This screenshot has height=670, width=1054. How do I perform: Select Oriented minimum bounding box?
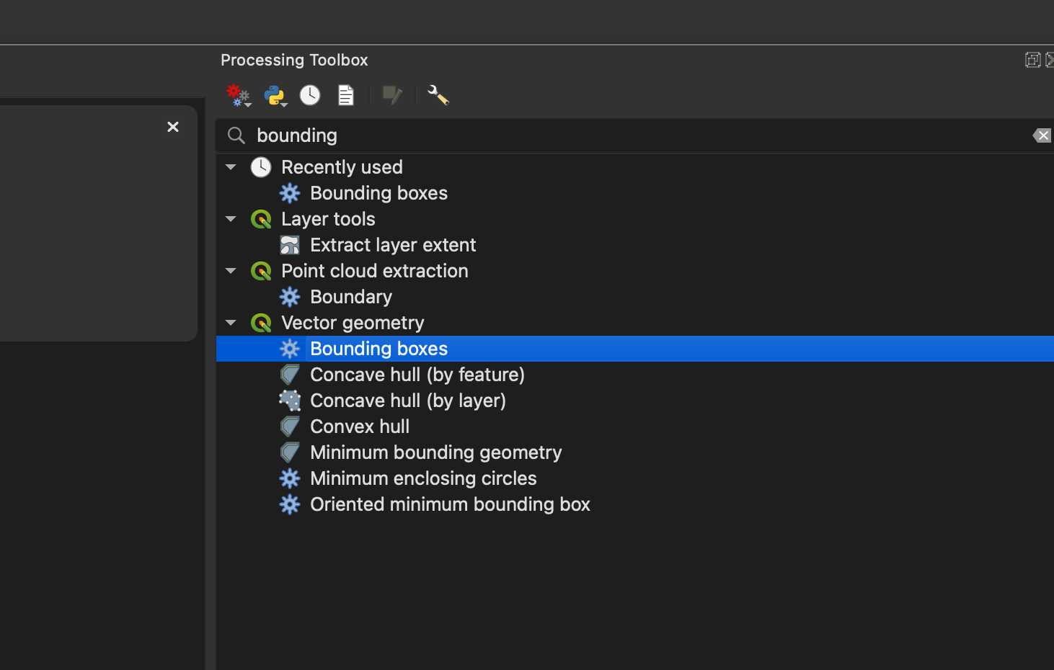pyautogui.click(x=450, y=504)
